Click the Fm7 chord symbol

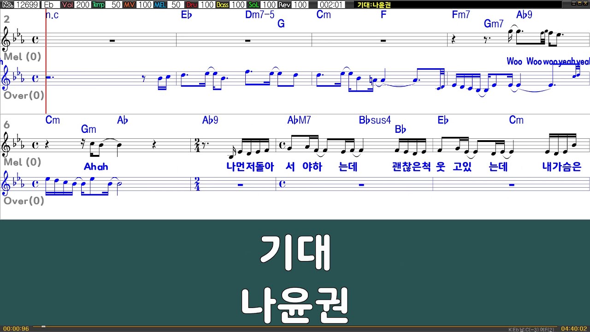pos(461,15)
